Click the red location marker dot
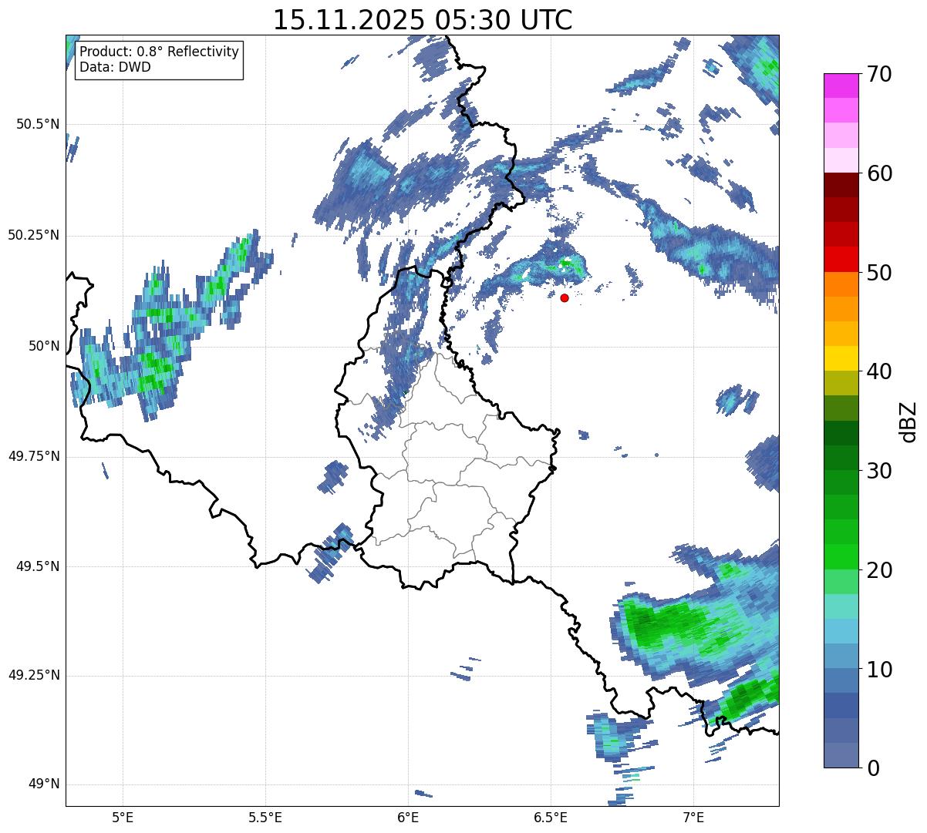 pyautogui.click(x=565, y=297)
